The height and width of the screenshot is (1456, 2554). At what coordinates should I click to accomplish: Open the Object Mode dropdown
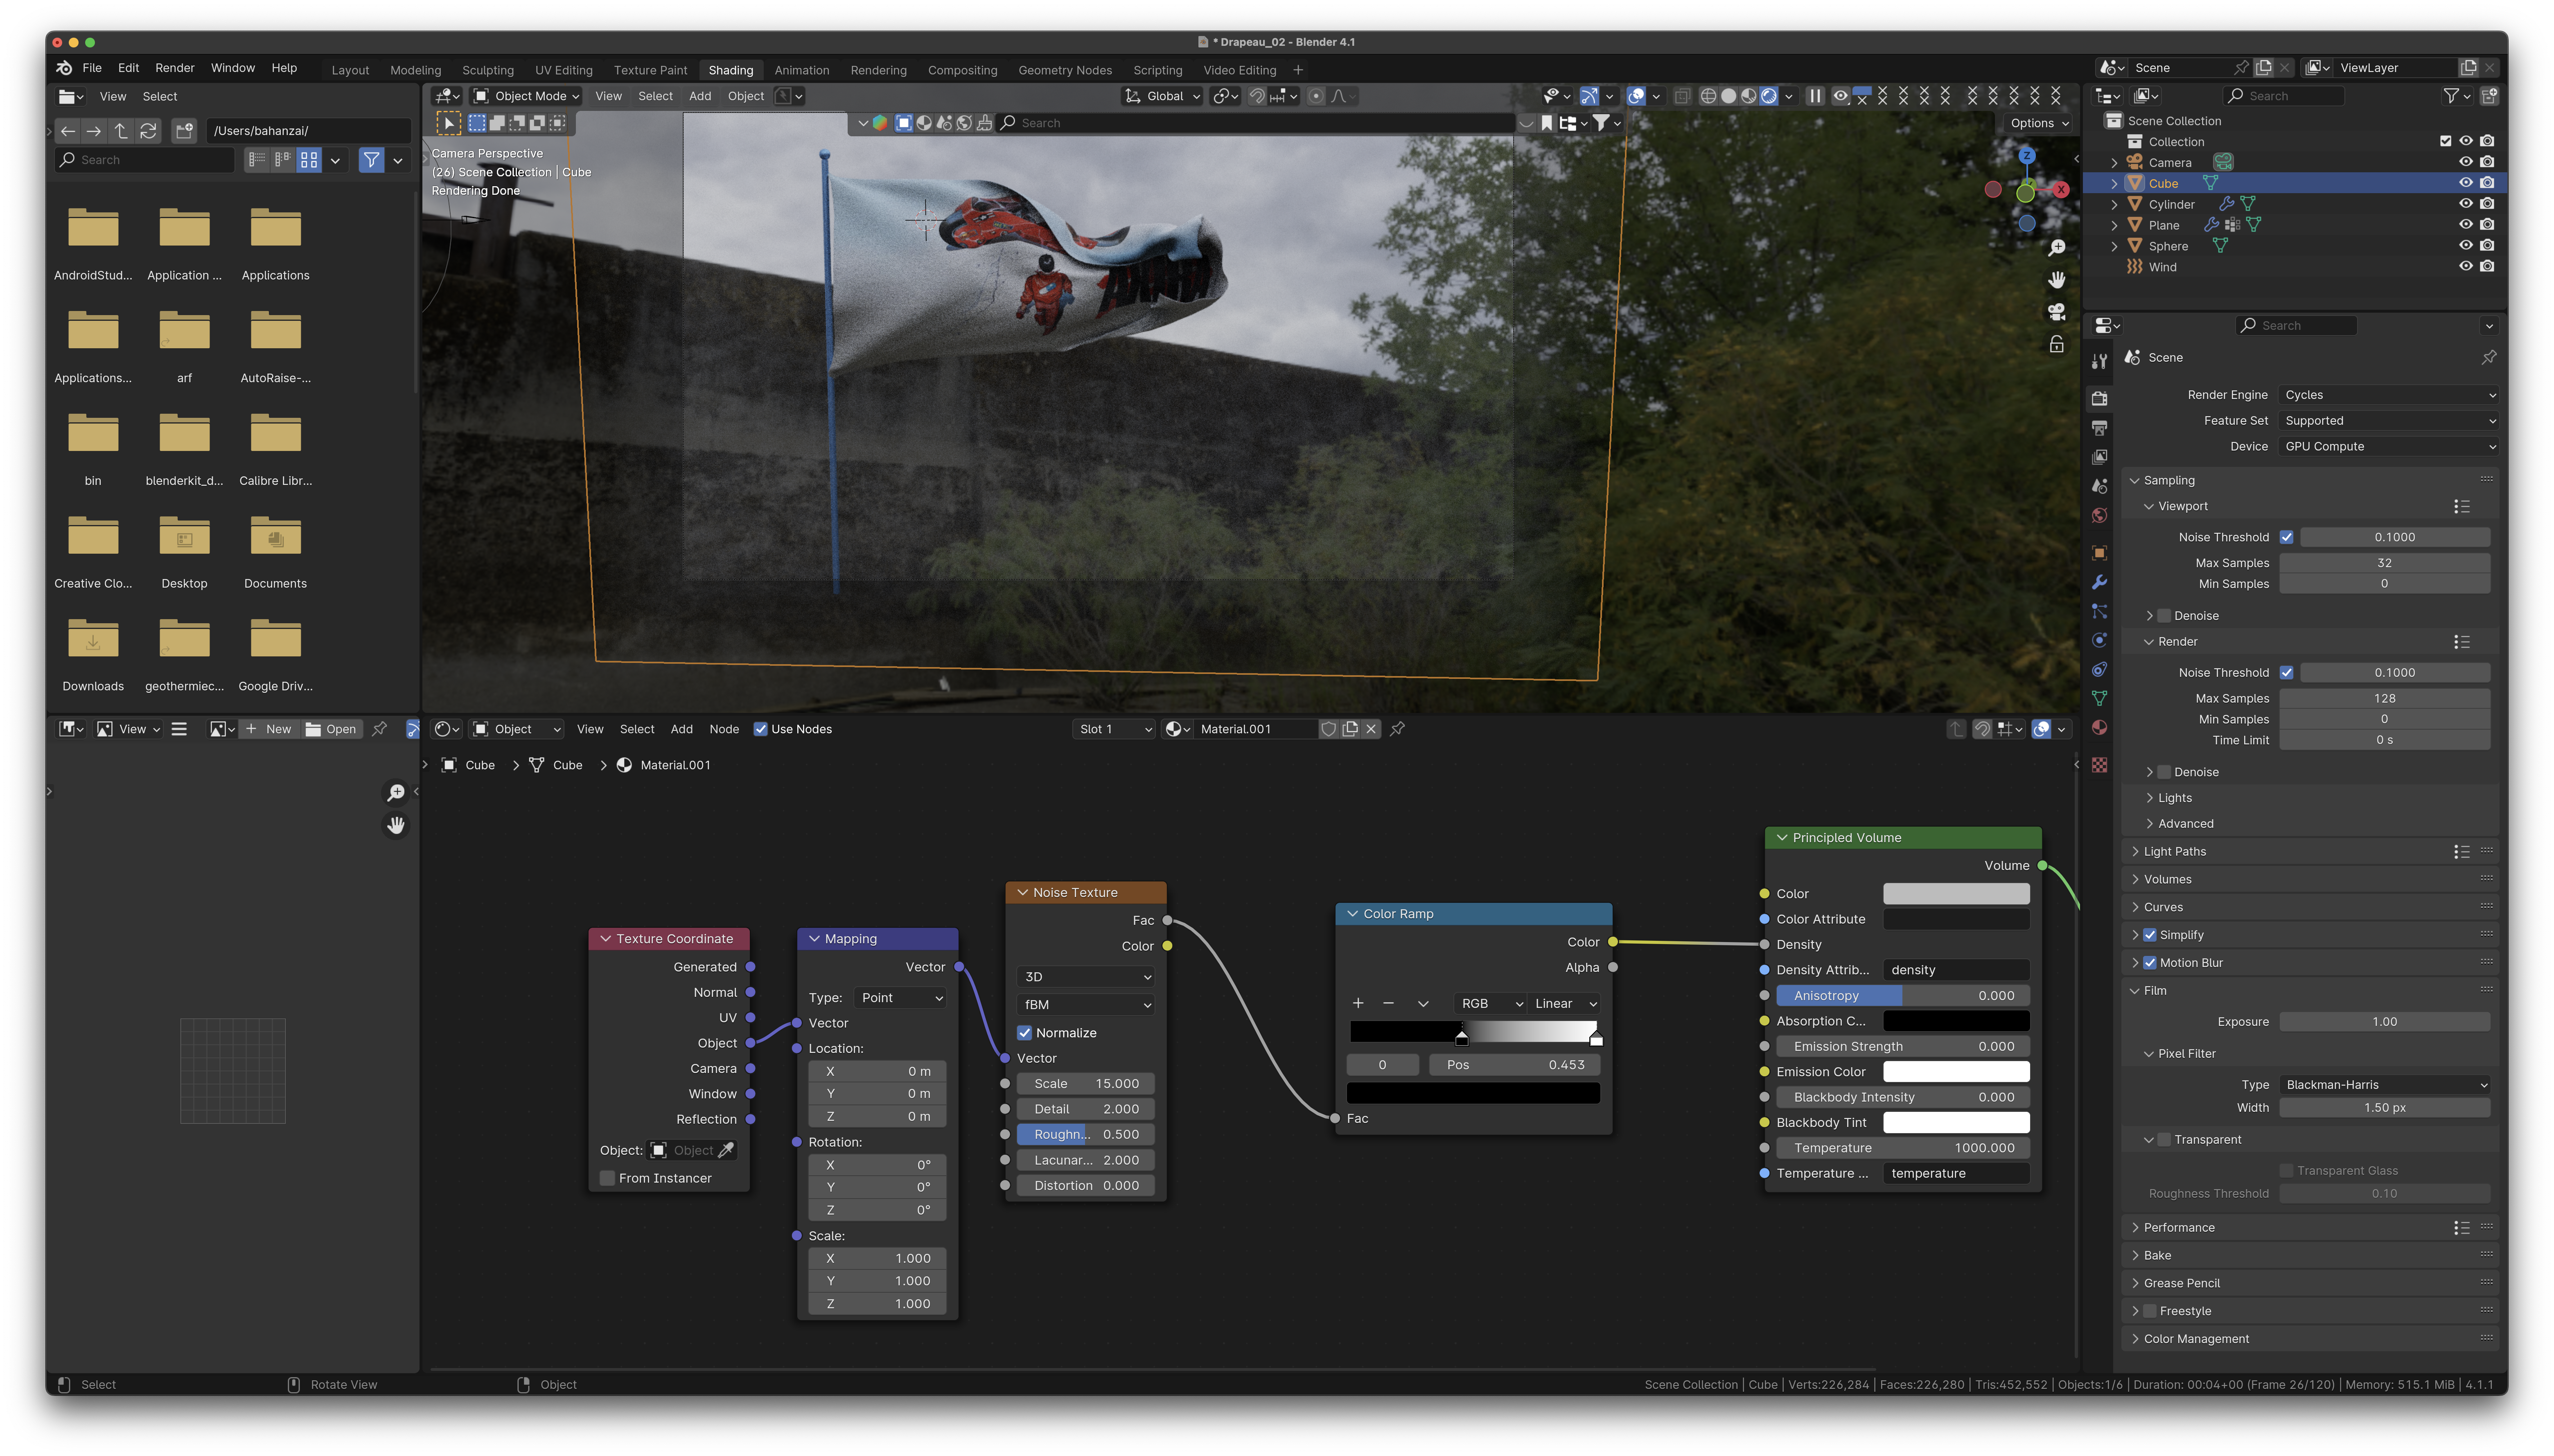(x=525, y=96)
